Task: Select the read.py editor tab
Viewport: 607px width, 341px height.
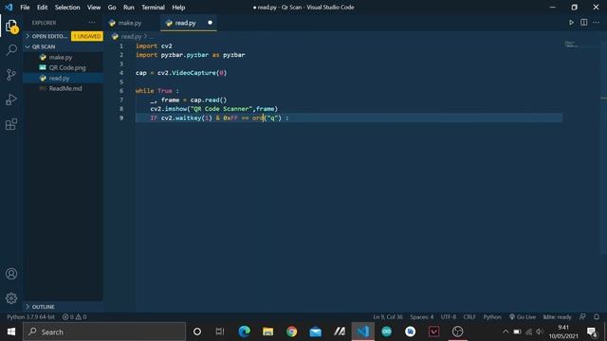Action: (x=185, y=23)
